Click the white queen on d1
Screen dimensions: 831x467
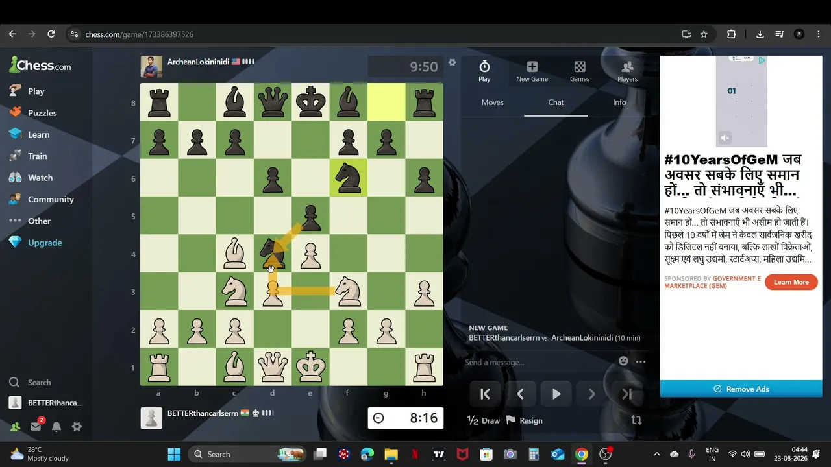click(x=273, y=367)
